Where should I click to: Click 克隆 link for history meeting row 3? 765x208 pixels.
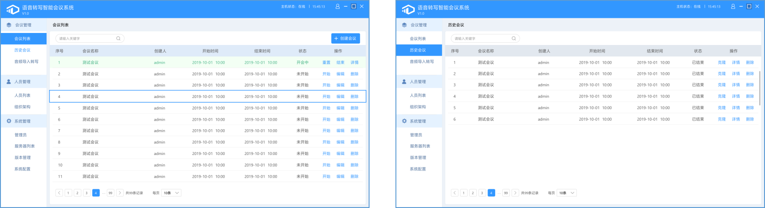pyautogui.click(x=722, y=85)
